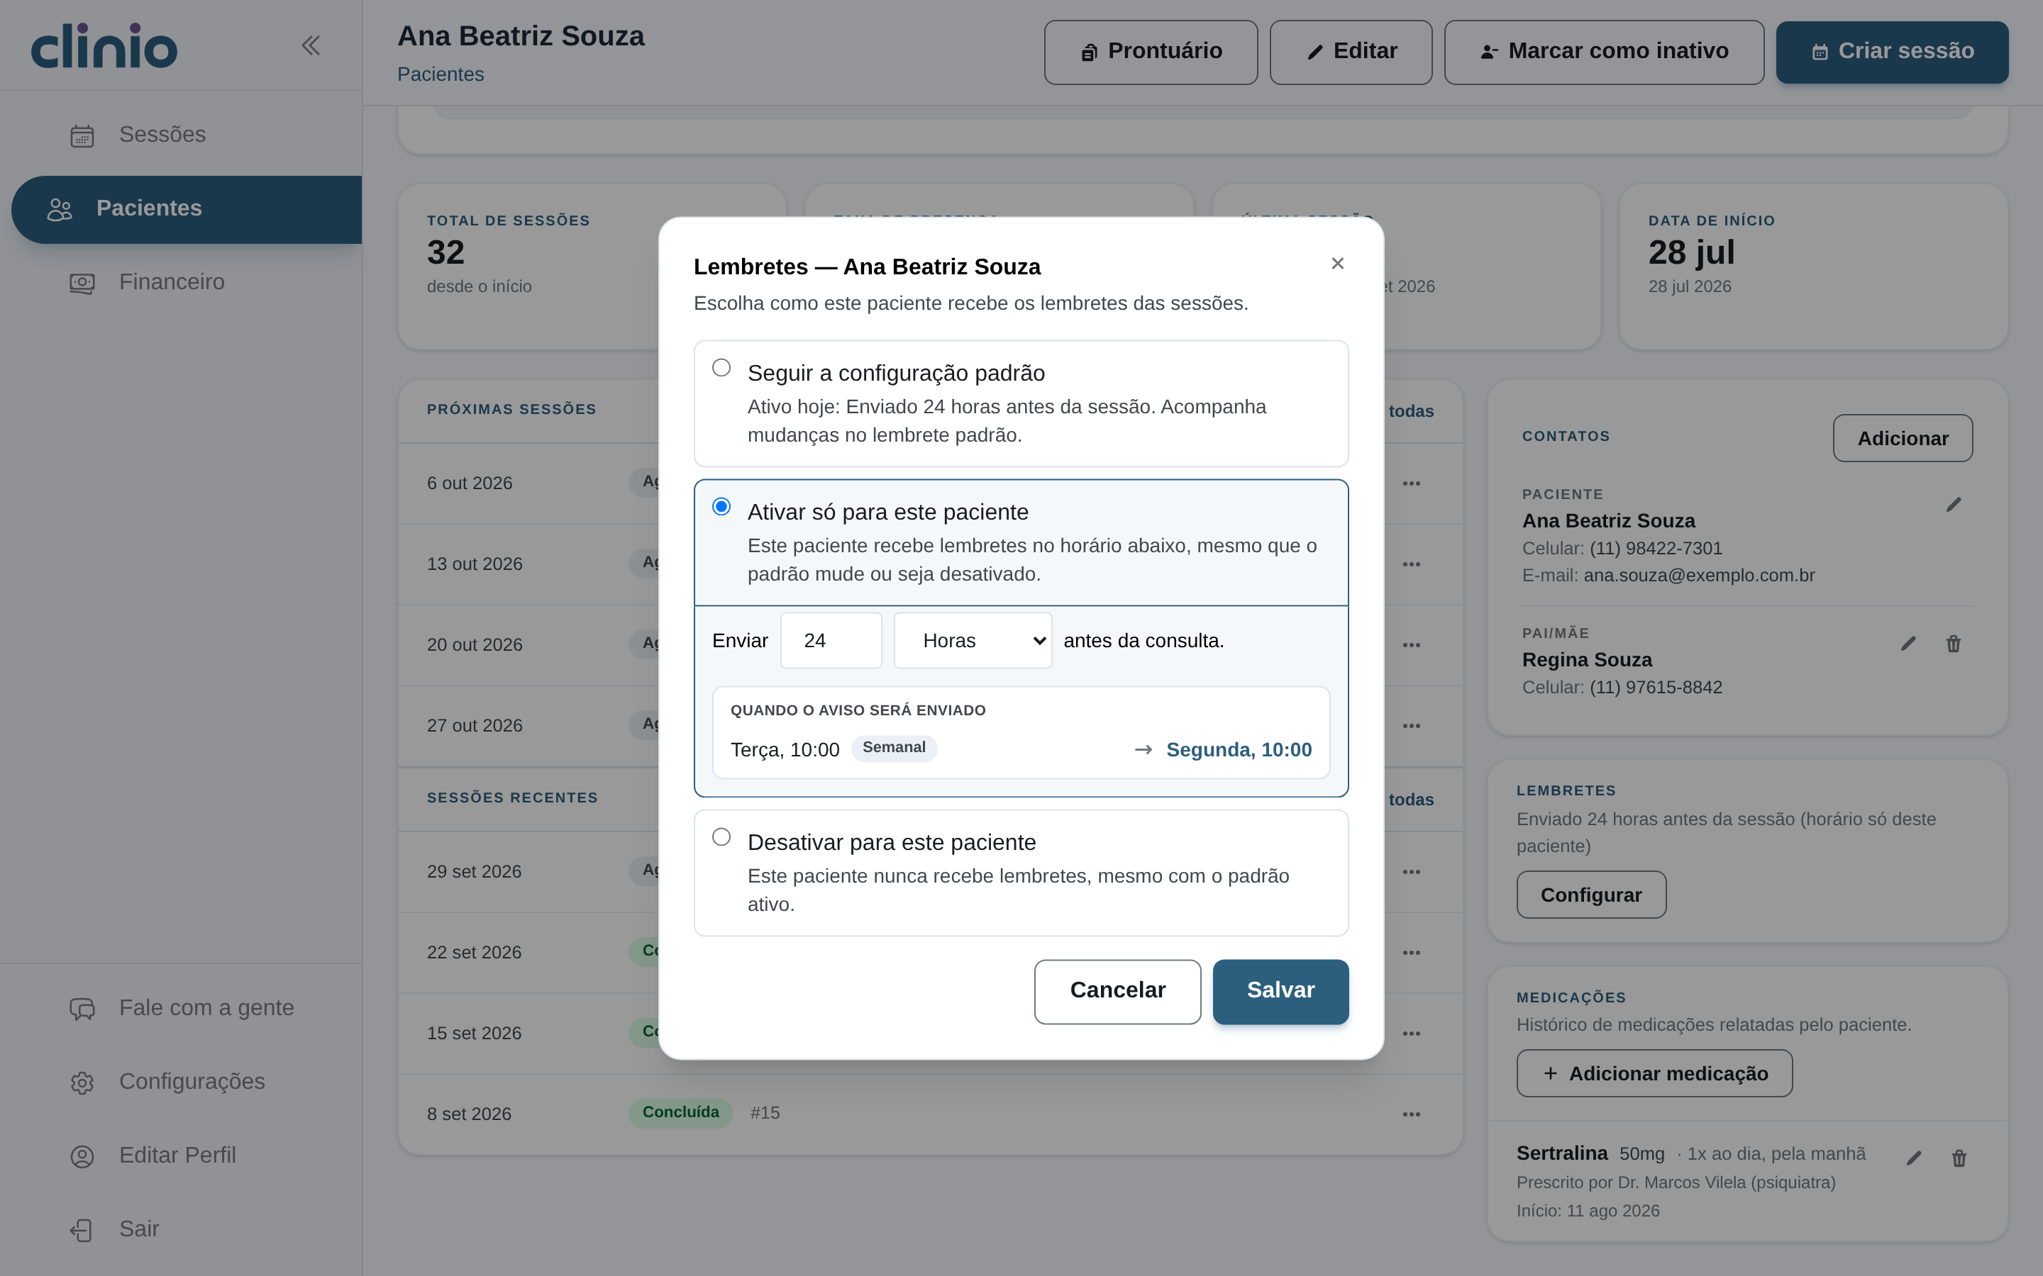Click Cancelar in the dialog
Viewport: 2043px width, 1276px height.
1117,992
